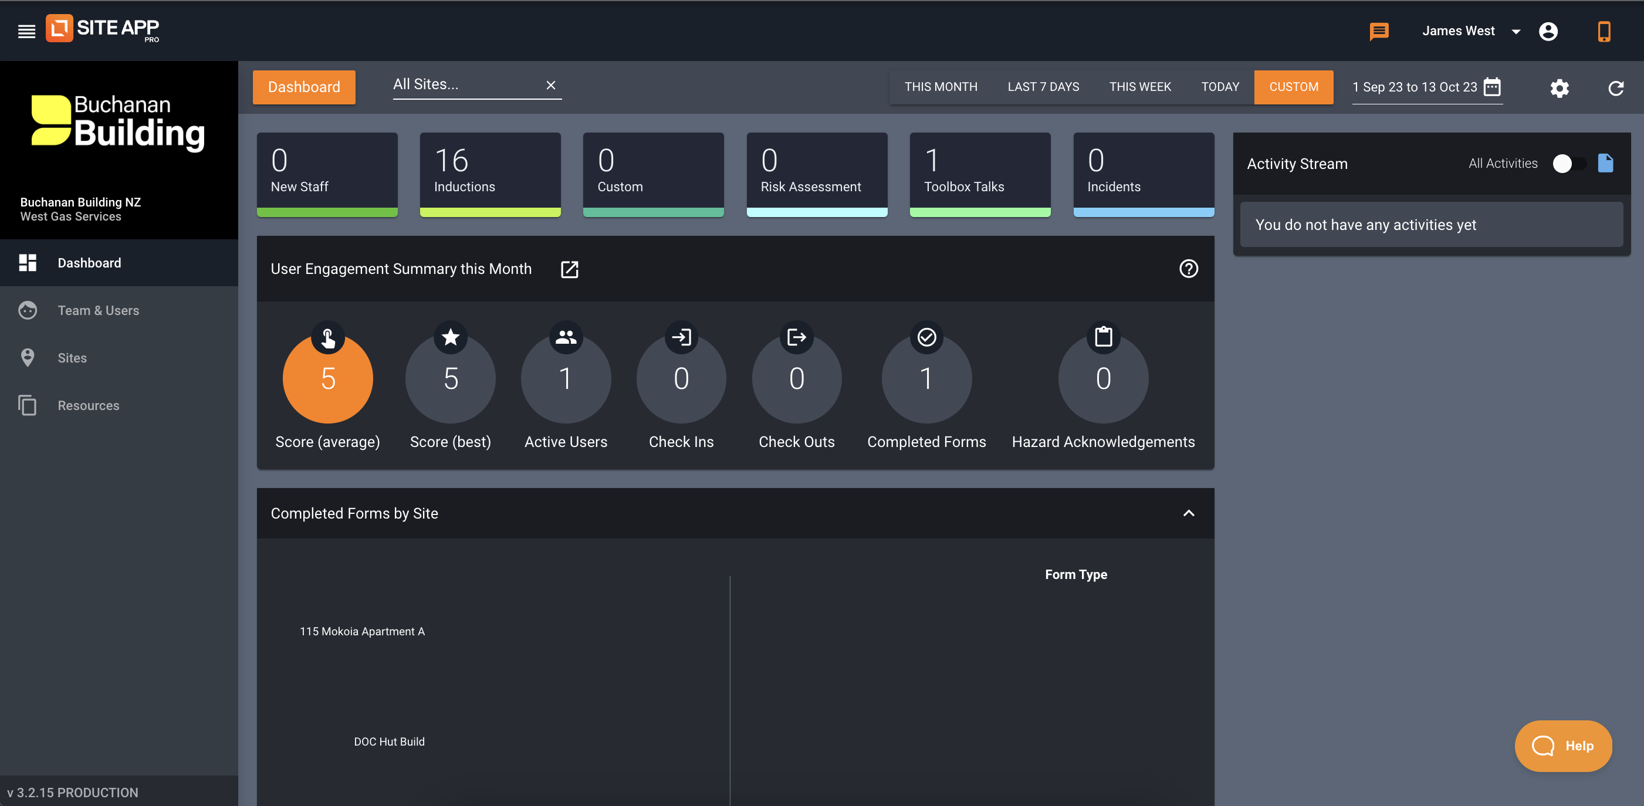
Task: Select the Score (average) orange circle
Action: pos(327,378)
